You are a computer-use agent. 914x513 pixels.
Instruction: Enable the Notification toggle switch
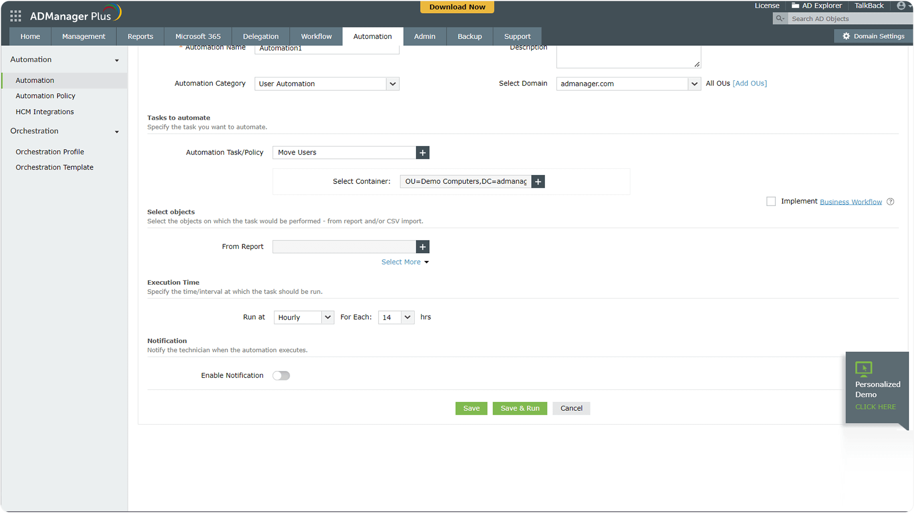[281, 375]
